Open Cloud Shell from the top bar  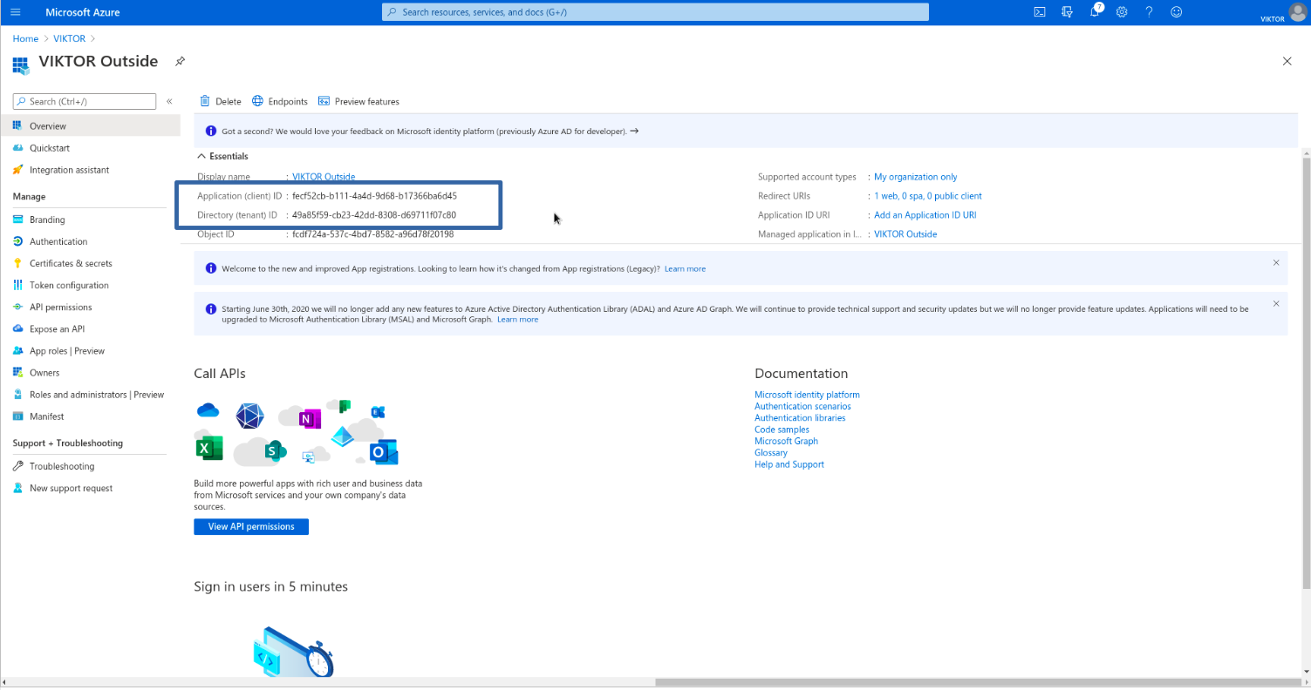1040,12
